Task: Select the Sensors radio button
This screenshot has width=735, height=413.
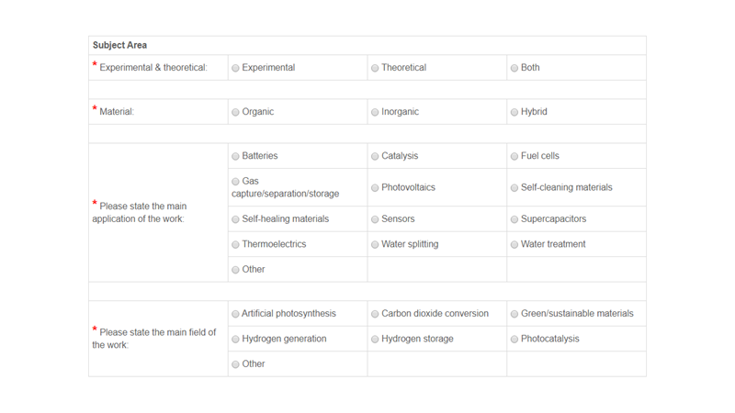Action: click(375, 220)
